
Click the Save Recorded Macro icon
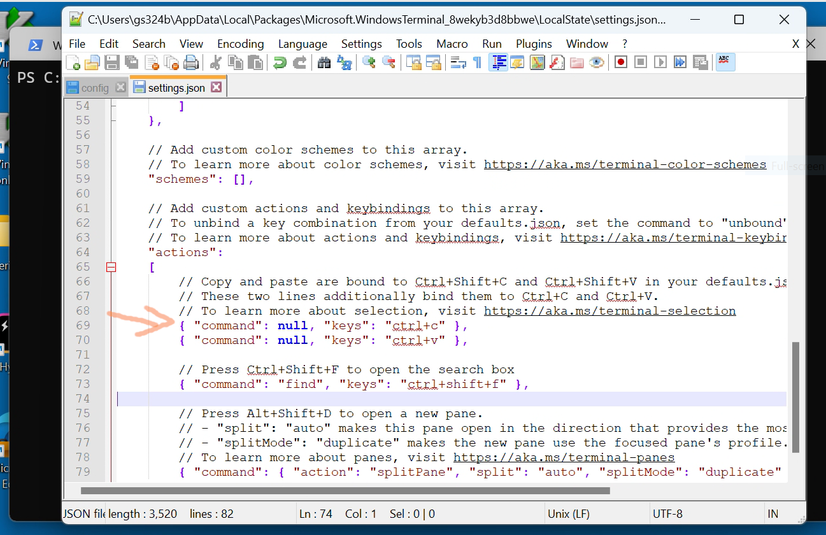pos(701,62)
